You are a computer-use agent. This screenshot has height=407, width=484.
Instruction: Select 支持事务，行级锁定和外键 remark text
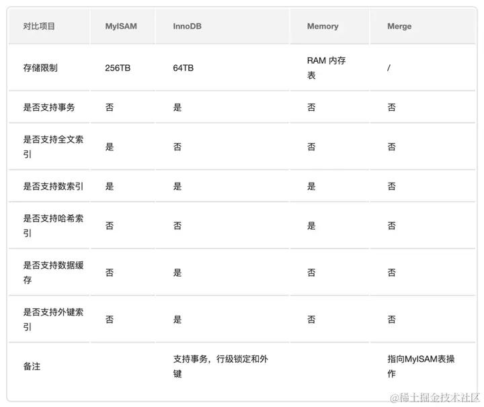pyautogui.click(x=220, y=366)
